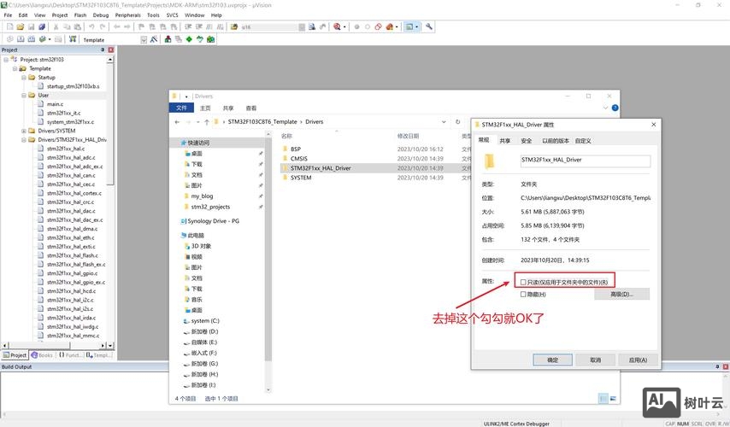Collapse the Project: stm32f103 tree node
Viewport: 730px width, 427px height.
6,60
